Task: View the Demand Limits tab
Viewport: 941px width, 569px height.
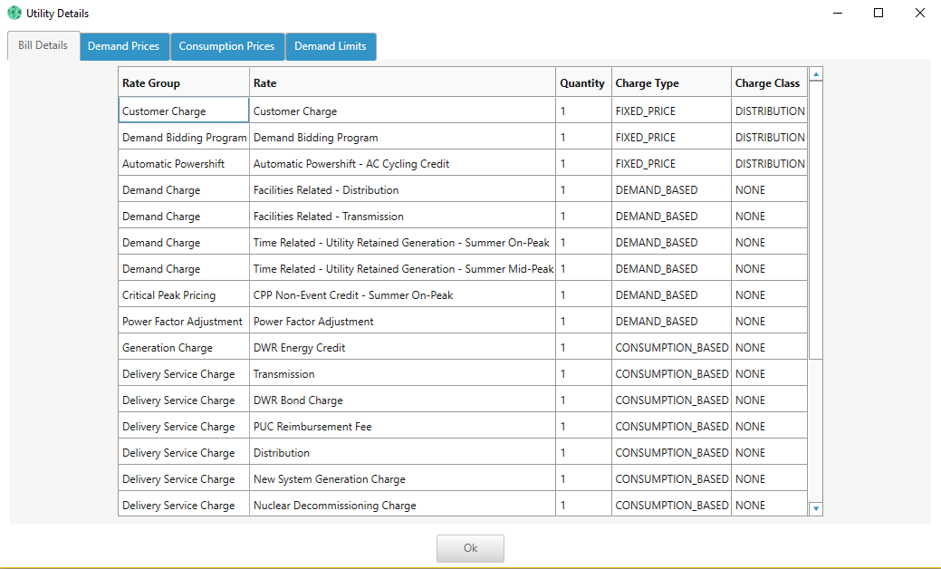Action: [331, 45]
